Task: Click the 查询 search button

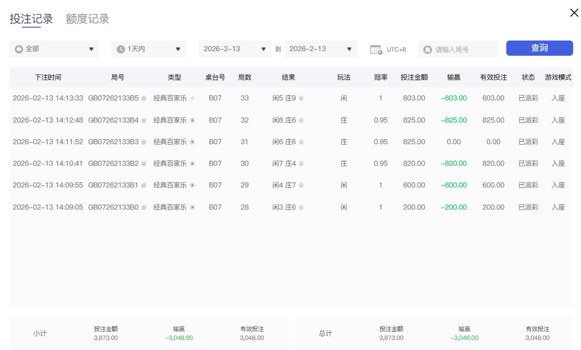Action: point(539,48)
